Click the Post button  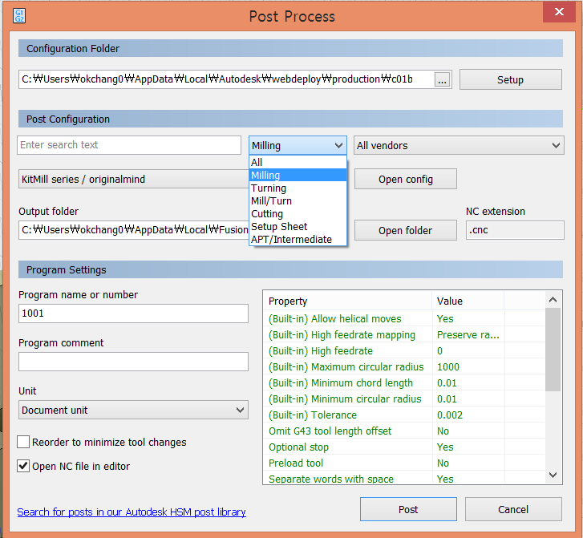tap(408, 509)
